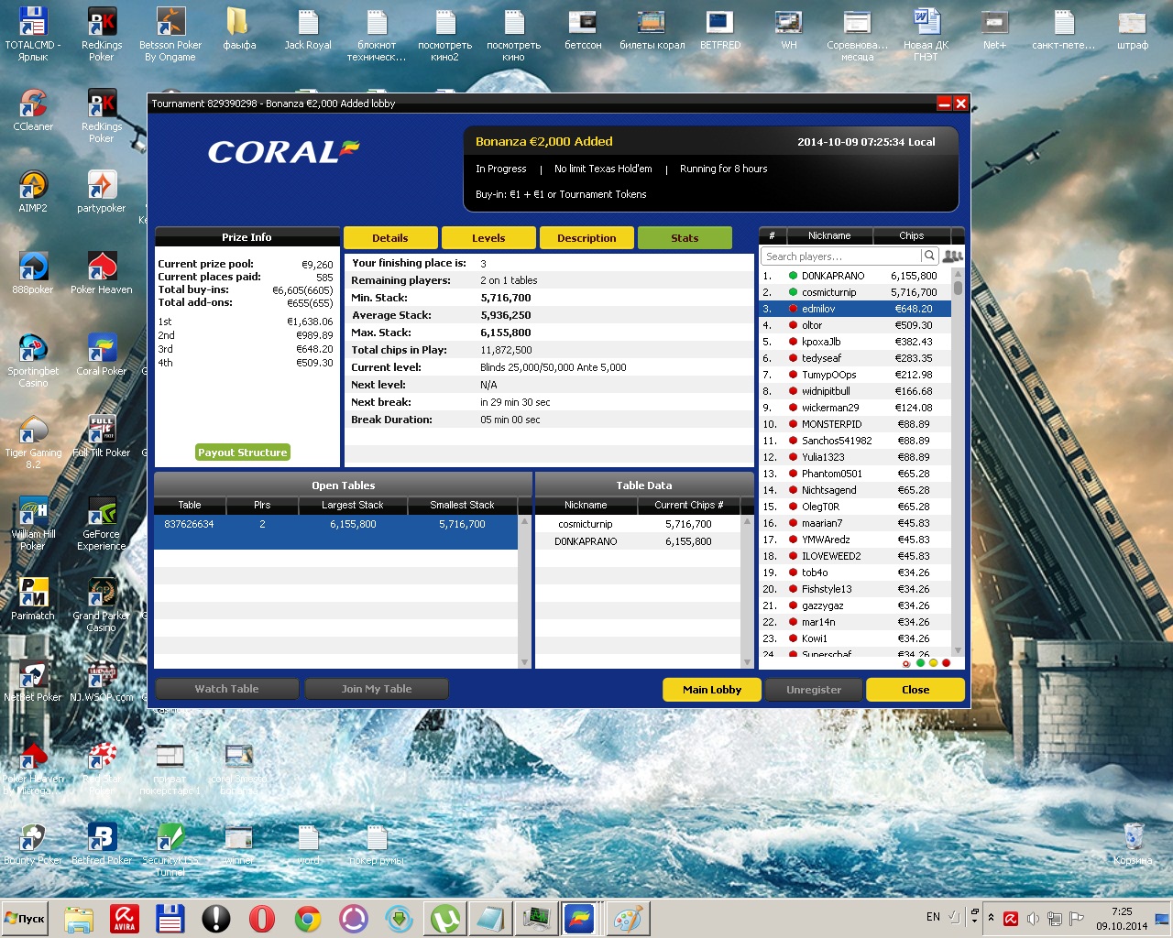This screenshot has height=938, width=1173.
Task: Open the CCleaner desktop icon
Action: click(33, 110)
